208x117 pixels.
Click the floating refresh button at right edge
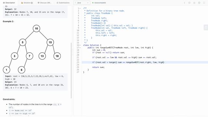tap(206, 27)
